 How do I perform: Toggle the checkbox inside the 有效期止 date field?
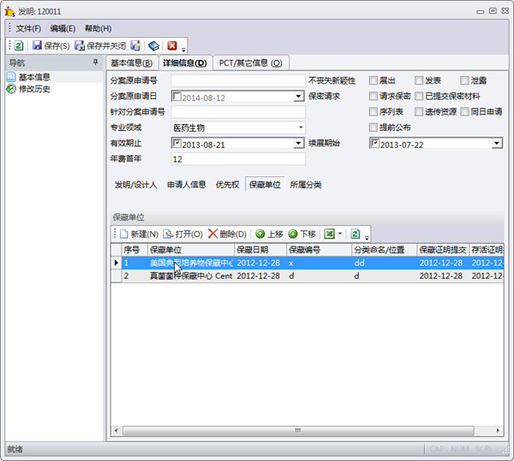[176, 144]
